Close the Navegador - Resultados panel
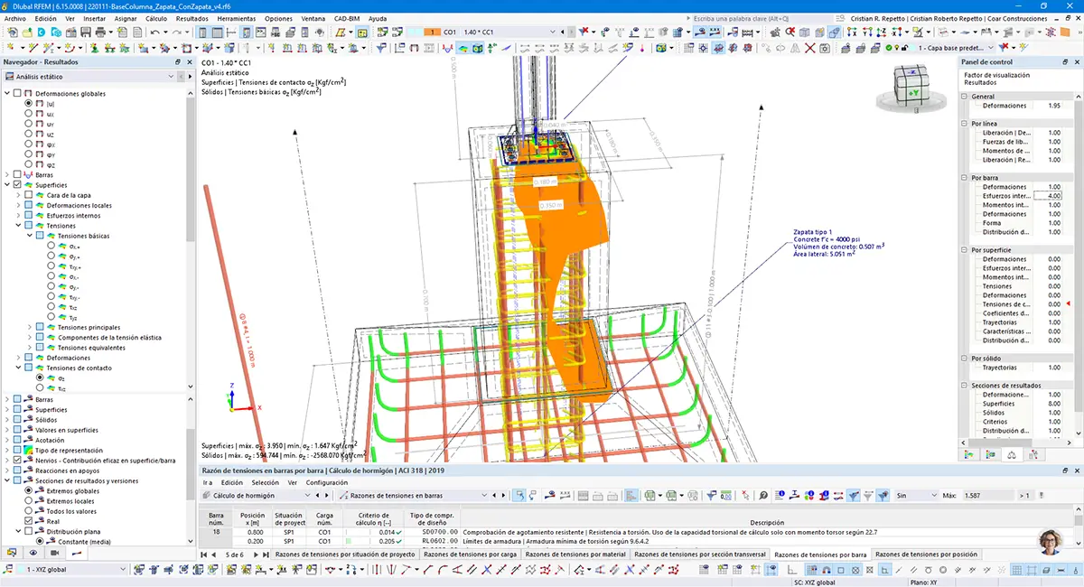Image resolution: width=1084 pixels, height=587 pixels. (x=190, y=62)
